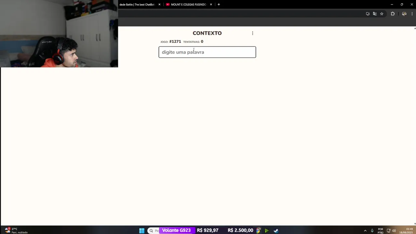Switch to the 'Battle | The best ChatBot' tab
The width and height of the screenshot is (416, 234).
coord(137,5)
